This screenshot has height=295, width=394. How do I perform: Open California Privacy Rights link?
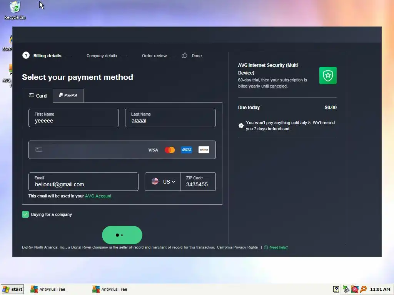(237, 247)
